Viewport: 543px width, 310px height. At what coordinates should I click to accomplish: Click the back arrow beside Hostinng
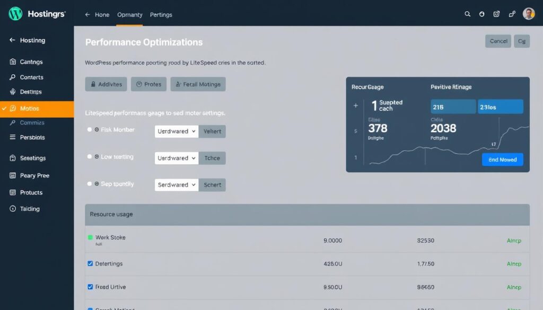click(x=12, y=40)
